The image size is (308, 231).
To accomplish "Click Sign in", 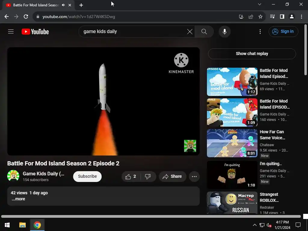I will 283,31.
